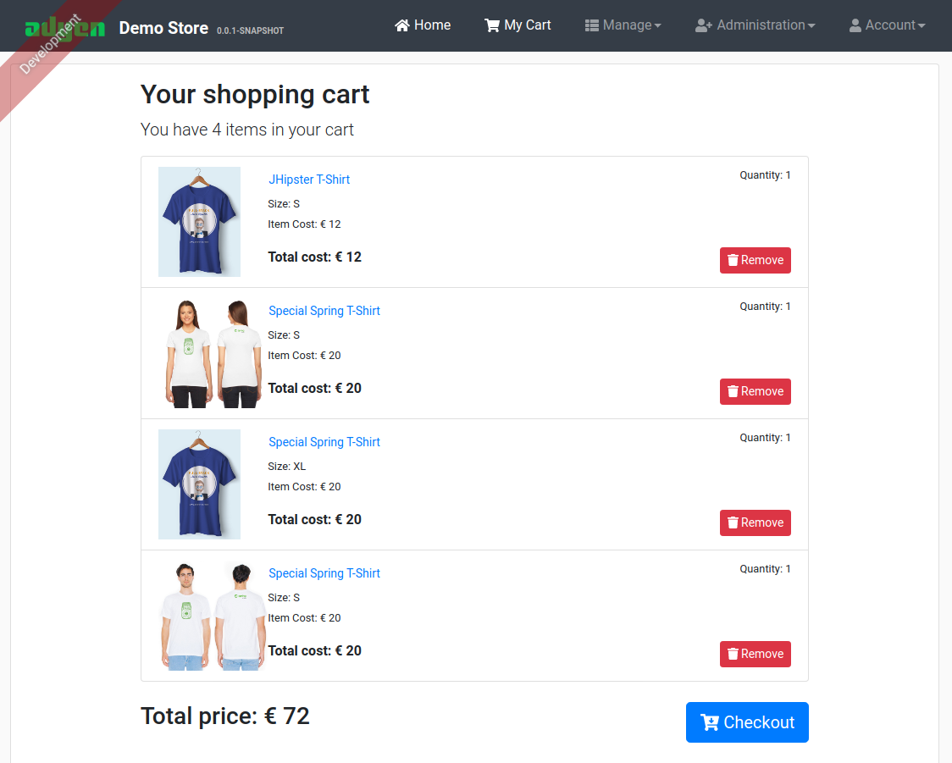952x763 pixels.
Task: Click the man model T-shirt thumbnail
Action: coord(213,616)
